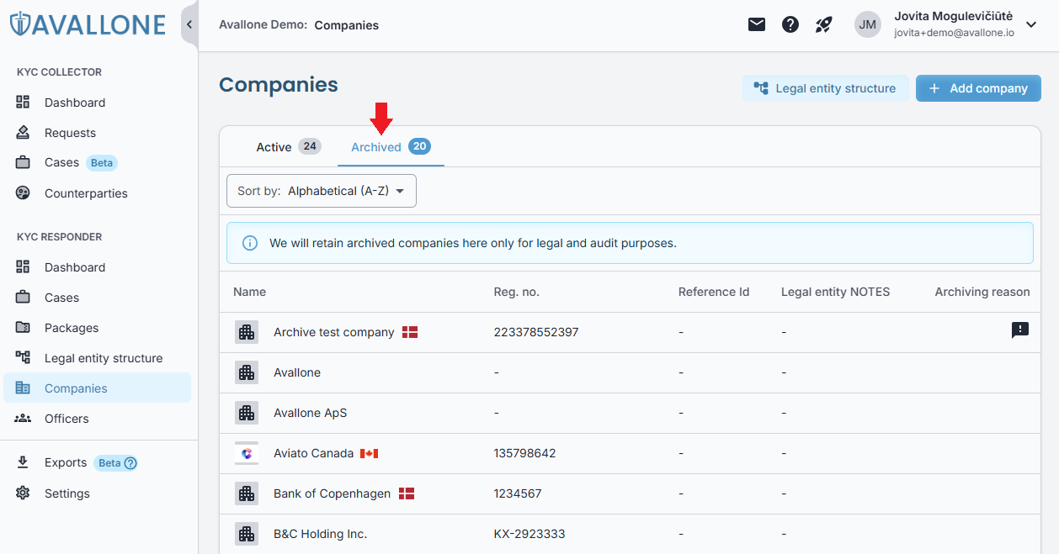
Task: Open the help question mark icon
Action: pyautogui.click(x=790, y=24)
